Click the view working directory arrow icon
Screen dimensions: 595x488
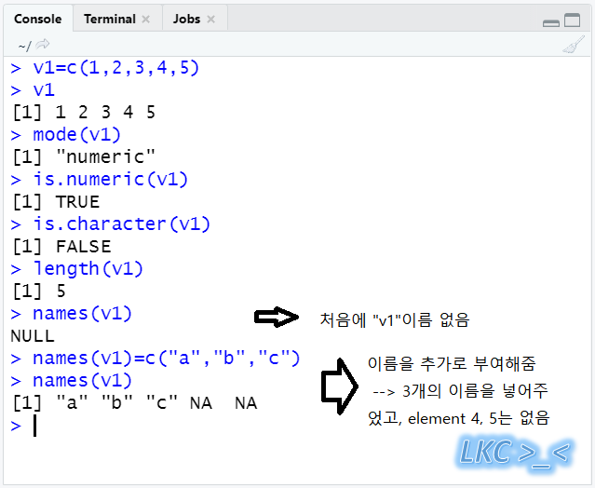coord(43,45)
